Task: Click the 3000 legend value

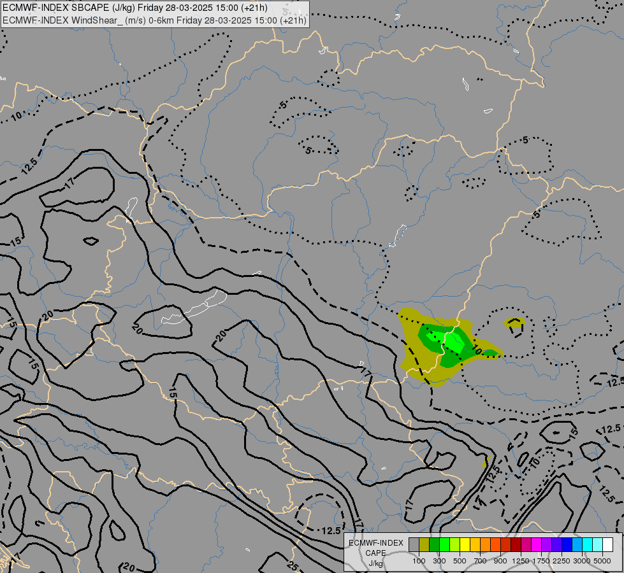Action: point(582,561)
